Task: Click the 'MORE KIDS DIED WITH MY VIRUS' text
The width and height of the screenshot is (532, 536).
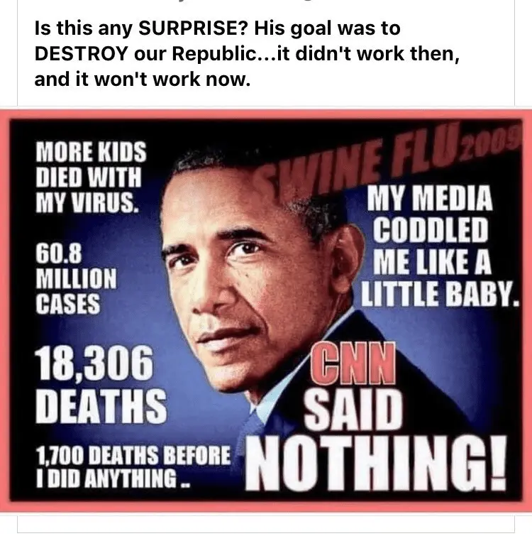Action: pos(92,177)
